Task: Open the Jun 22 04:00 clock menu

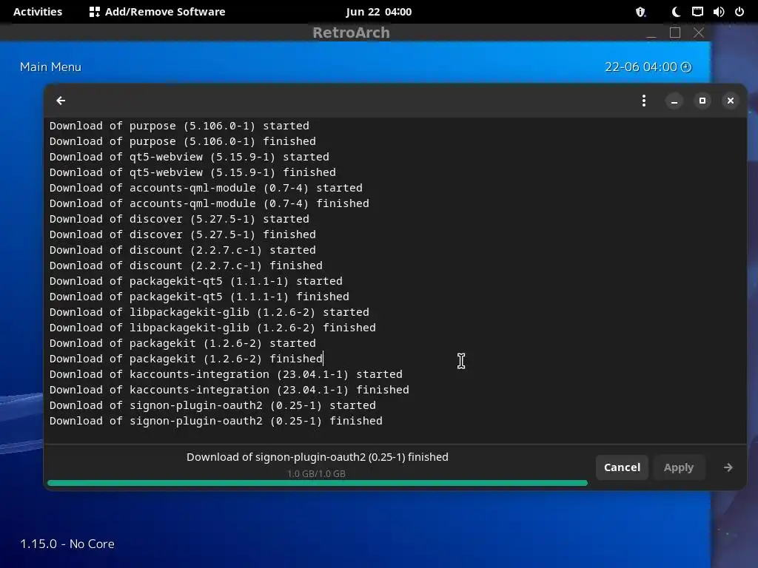Action: (x=378, y=12)
